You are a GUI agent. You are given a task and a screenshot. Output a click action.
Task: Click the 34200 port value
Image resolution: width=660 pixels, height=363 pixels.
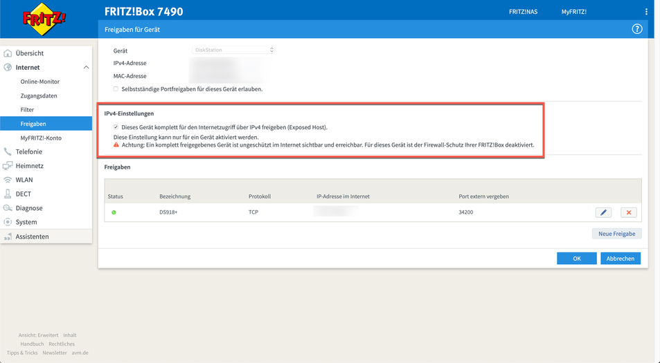[x=466, y=212]
